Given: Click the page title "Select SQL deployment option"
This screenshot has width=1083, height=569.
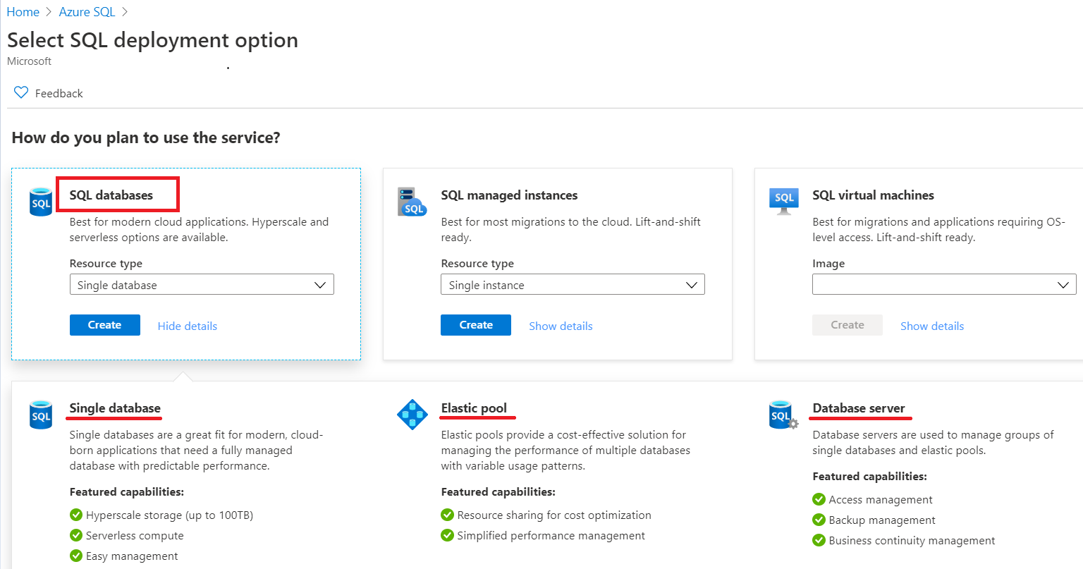Looking at the screenshot, I should (152, 40).
